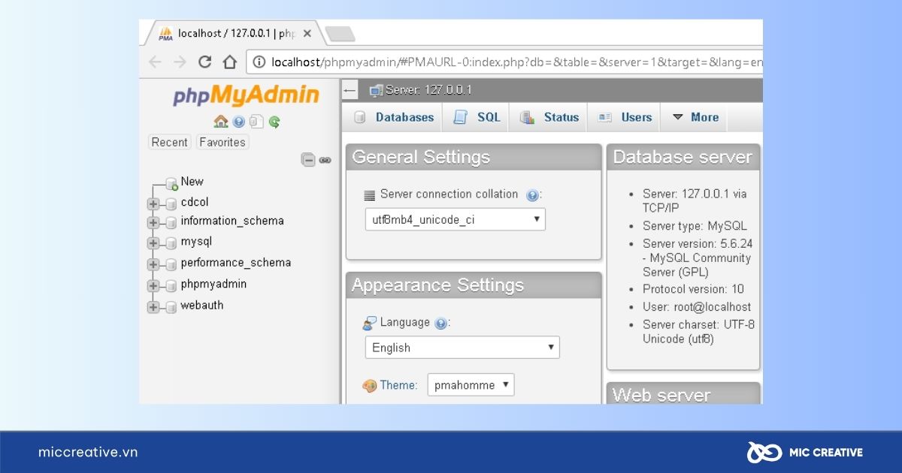Click the Appearance Settings panel header
The height and width of the screenshot is (473, 902).
click(474, 285)
